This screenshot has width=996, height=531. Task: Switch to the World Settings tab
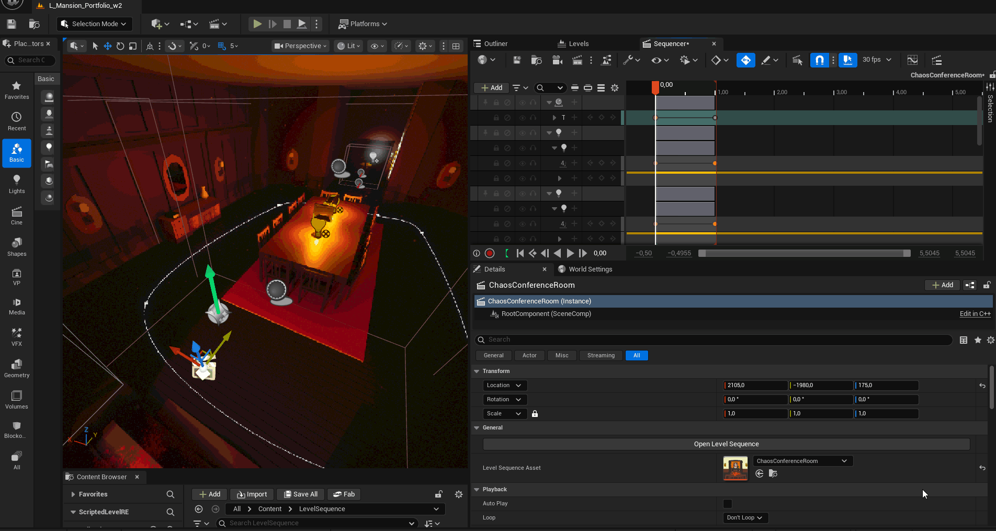[590, 269]
